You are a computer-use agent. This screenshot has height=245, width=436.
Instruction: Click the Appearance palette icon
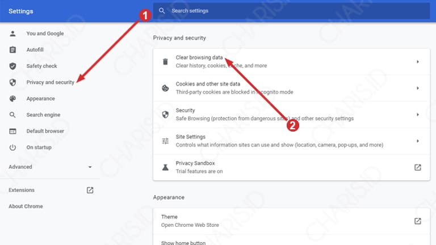pos(12,99)
